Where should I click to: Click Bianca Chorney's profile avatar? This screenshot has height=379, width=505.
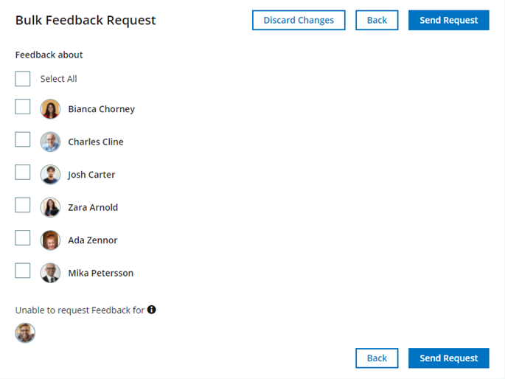pos(50,109)
